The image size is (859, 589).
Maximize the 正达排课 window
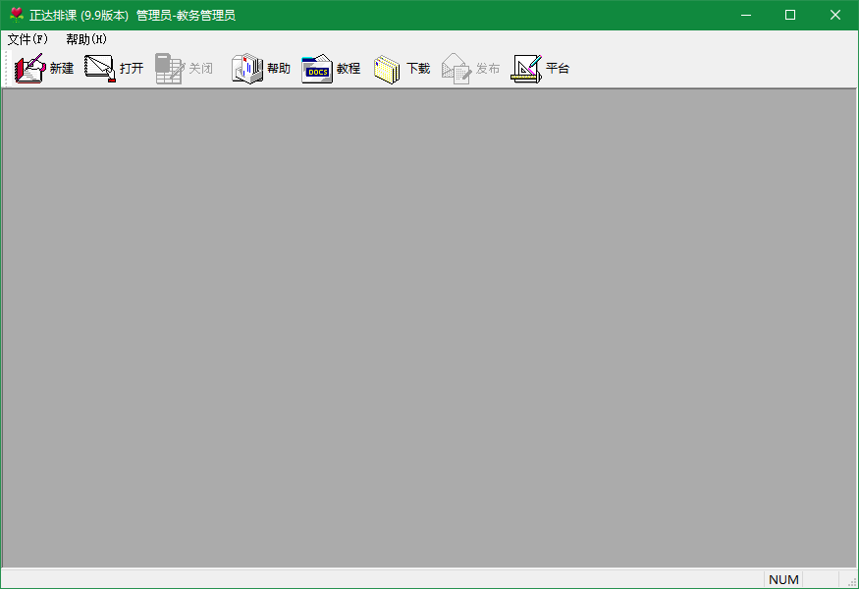click(x=790, y=15)
